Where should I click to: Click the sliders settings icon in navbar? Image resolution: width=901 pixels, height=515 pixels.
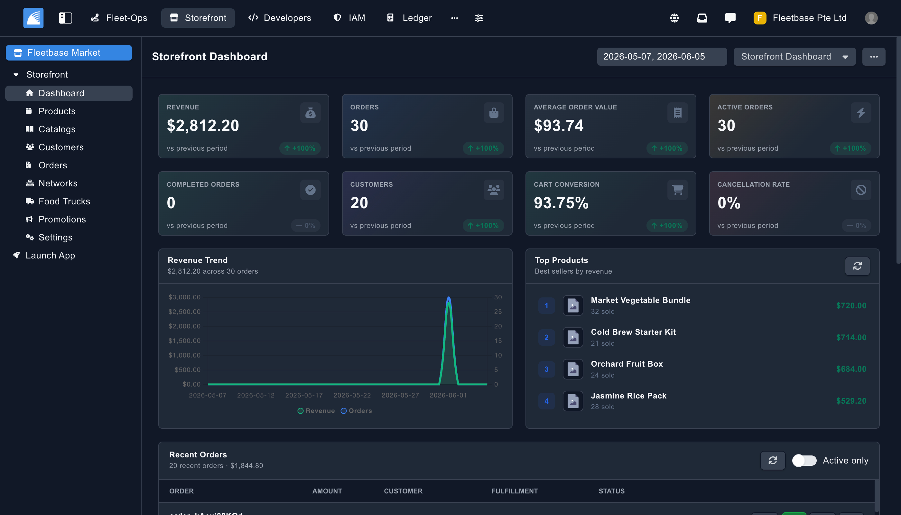click(x=479, y=18)
